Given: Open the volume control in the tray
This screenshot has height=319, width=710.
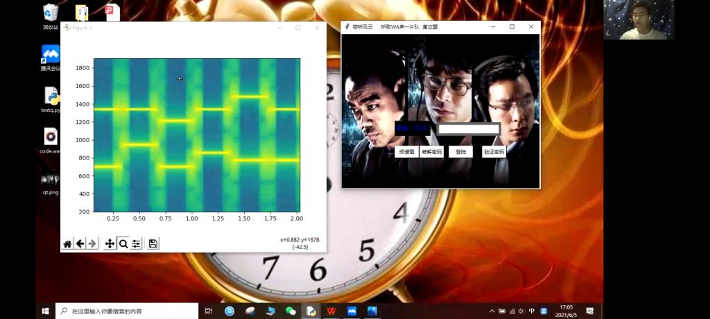Looking at the screenshot, I should pos(521,311).
